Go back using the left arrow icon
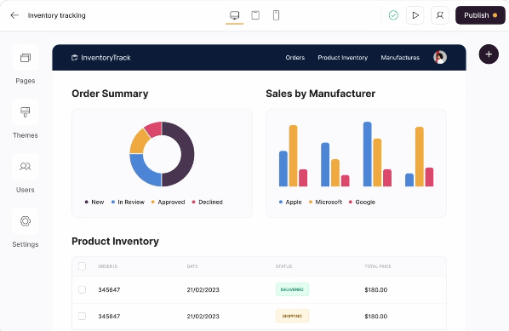This screenshot has height=331, width=509. pos(14,15)
